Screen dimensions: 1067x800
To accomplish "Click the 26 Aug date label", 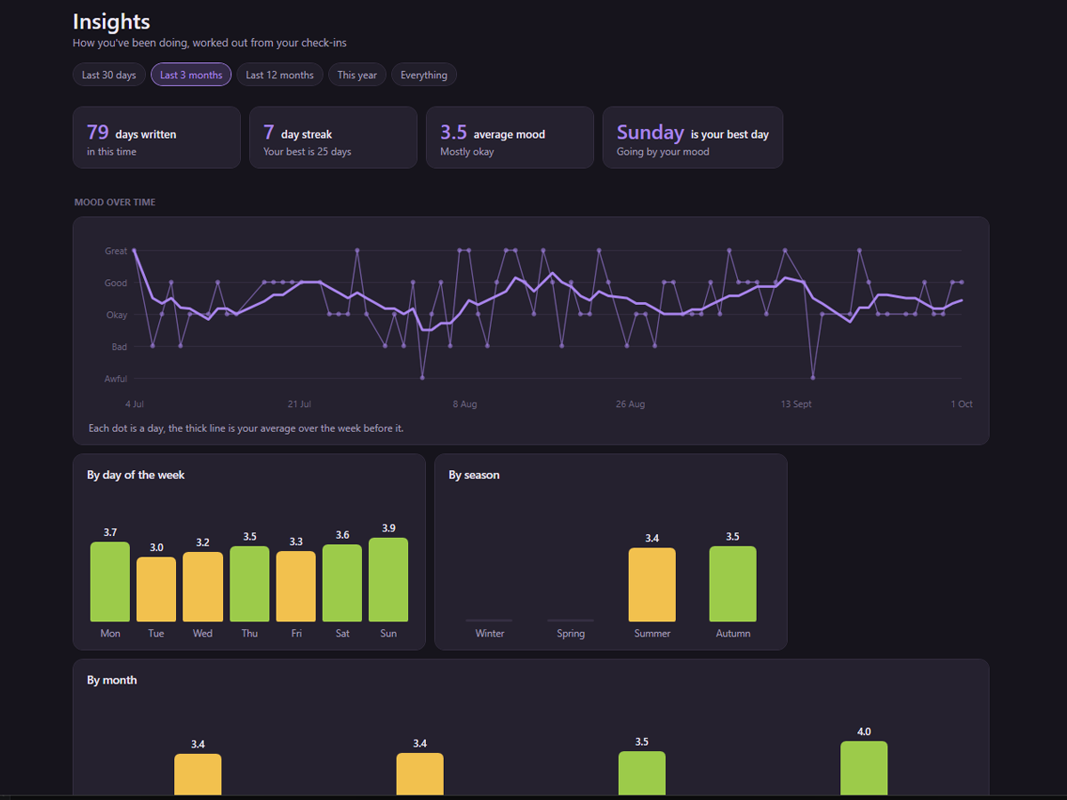I will tap(630, 404).
